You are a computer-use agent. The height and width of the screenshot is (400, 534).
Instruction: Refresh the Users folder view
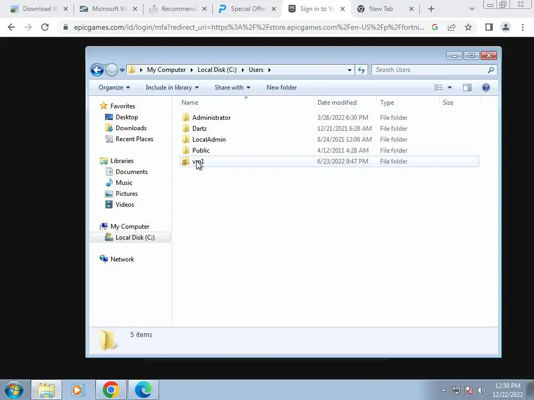pyautogui.click(x=361, y=70)
